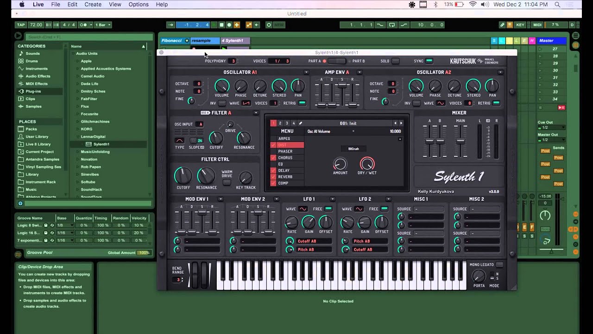This screenshot has height=334, width=593.
Task: Click the MIDI map mode button
Action: (x=537, y=25)
